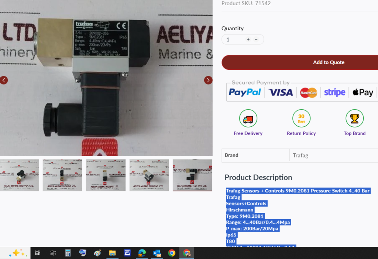The image size is (378, 259).
Task: Click the PayPal payment logo
Action: pyautogui.click(x=245, y=92)
